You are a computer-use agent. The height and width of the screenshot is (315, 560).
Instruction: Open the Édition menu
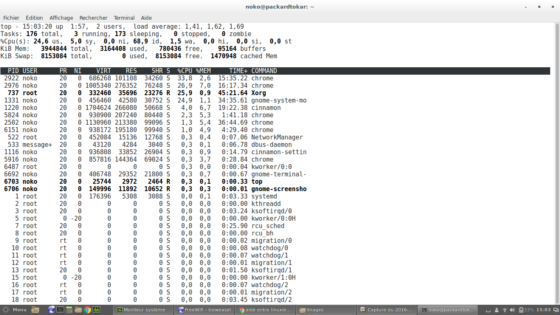(x=34, y=18)
